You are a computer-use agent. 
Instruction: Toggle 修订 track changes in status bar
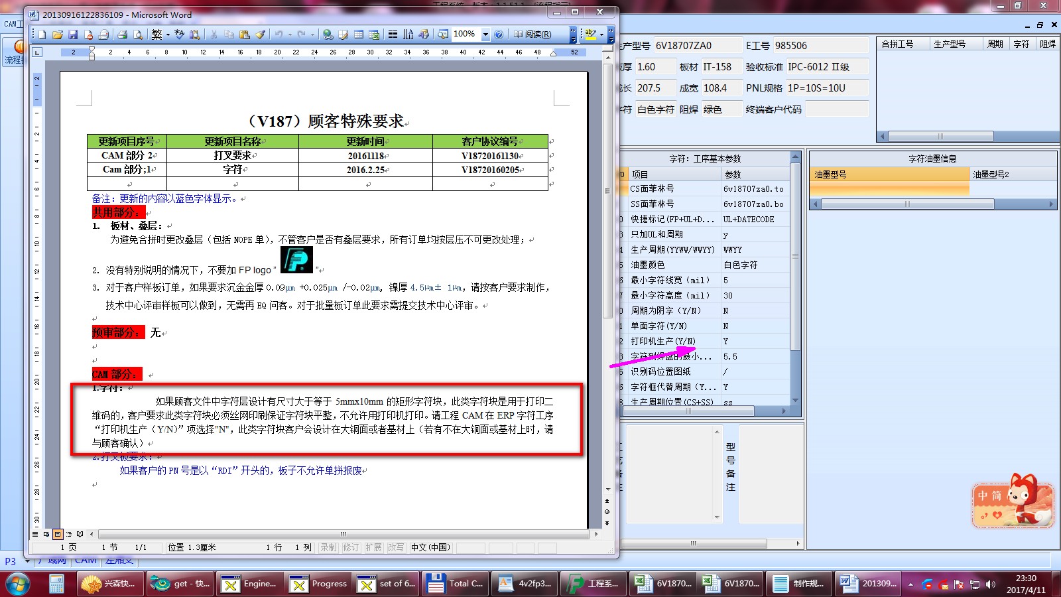351,547
